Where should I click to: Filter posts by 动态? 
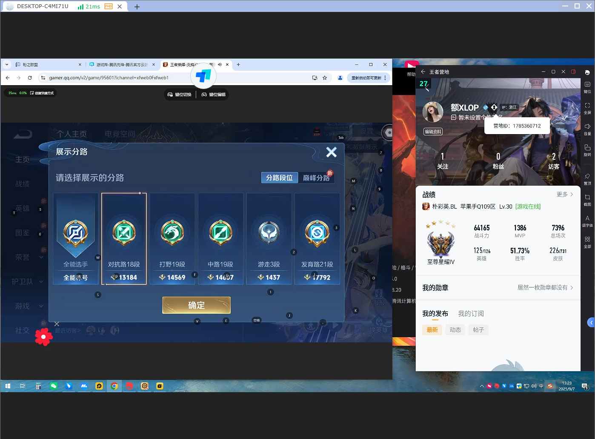point(455,330)
